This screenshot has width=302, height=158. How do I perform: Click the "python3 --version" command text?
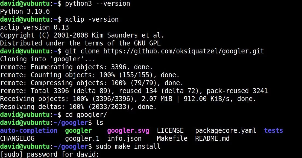click(97, 4)
